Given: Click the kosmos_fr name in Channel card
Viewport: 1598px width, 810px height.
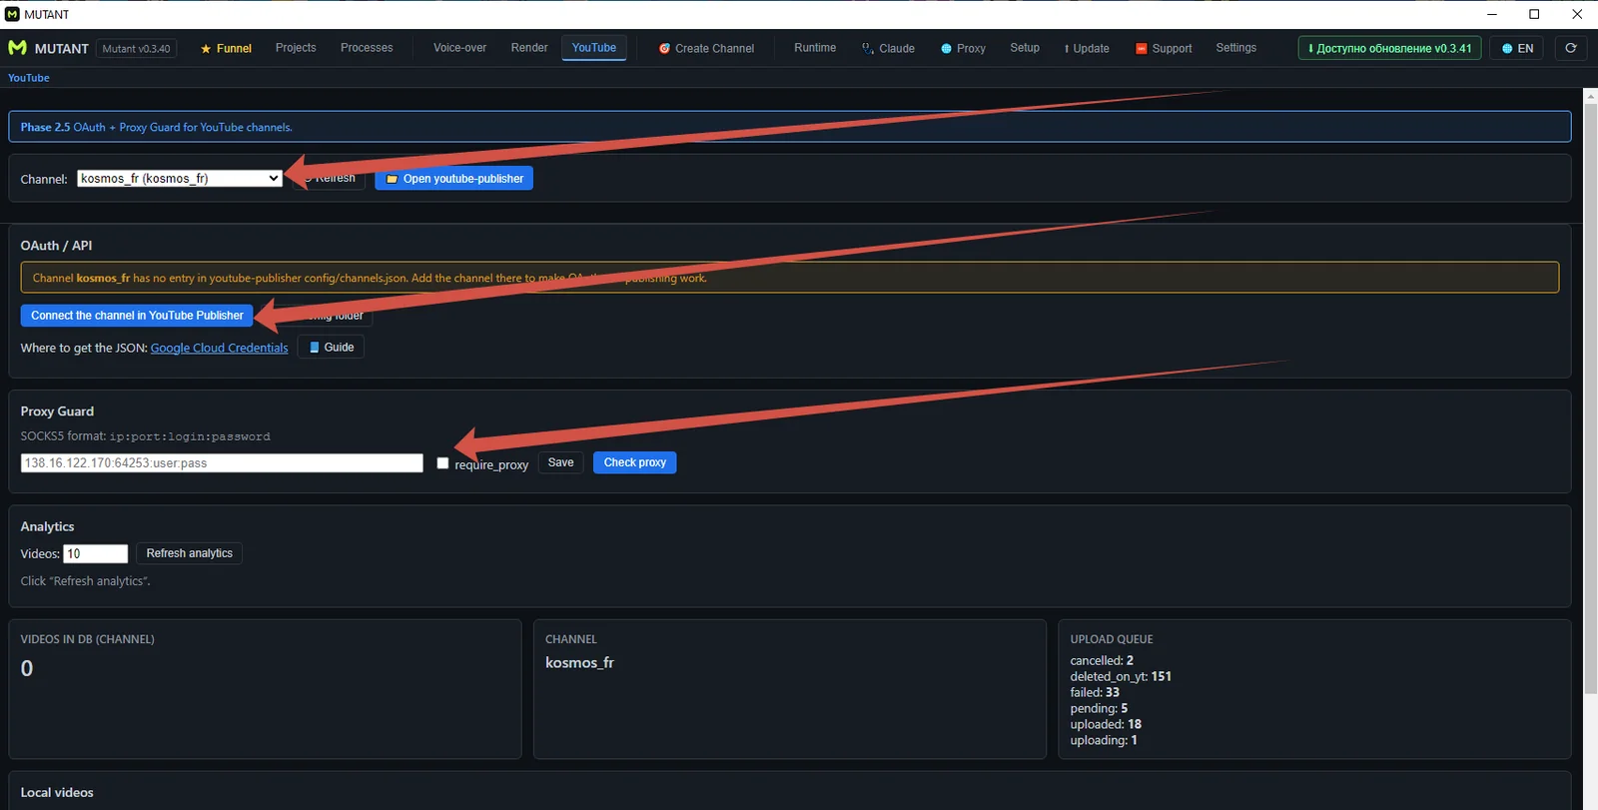Looking at the screenshot, I should [x=579, y=663].
